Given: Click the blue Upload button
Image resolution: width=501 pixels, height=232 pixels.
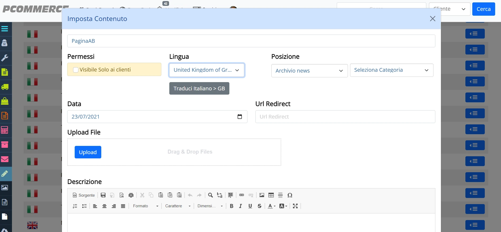Looking at the screenshot, I should [88, 152].
